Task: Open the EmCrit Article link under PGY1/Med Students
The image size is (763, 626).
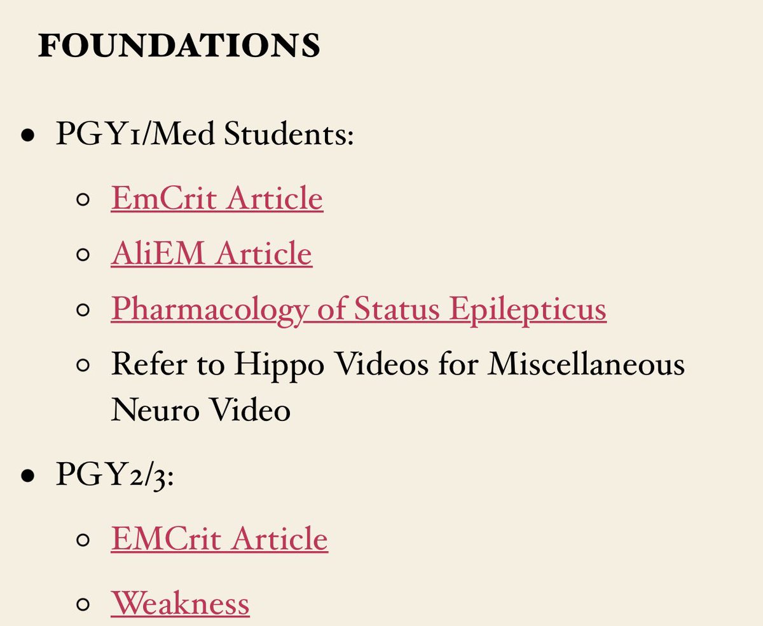Action: tap(217, 198)
